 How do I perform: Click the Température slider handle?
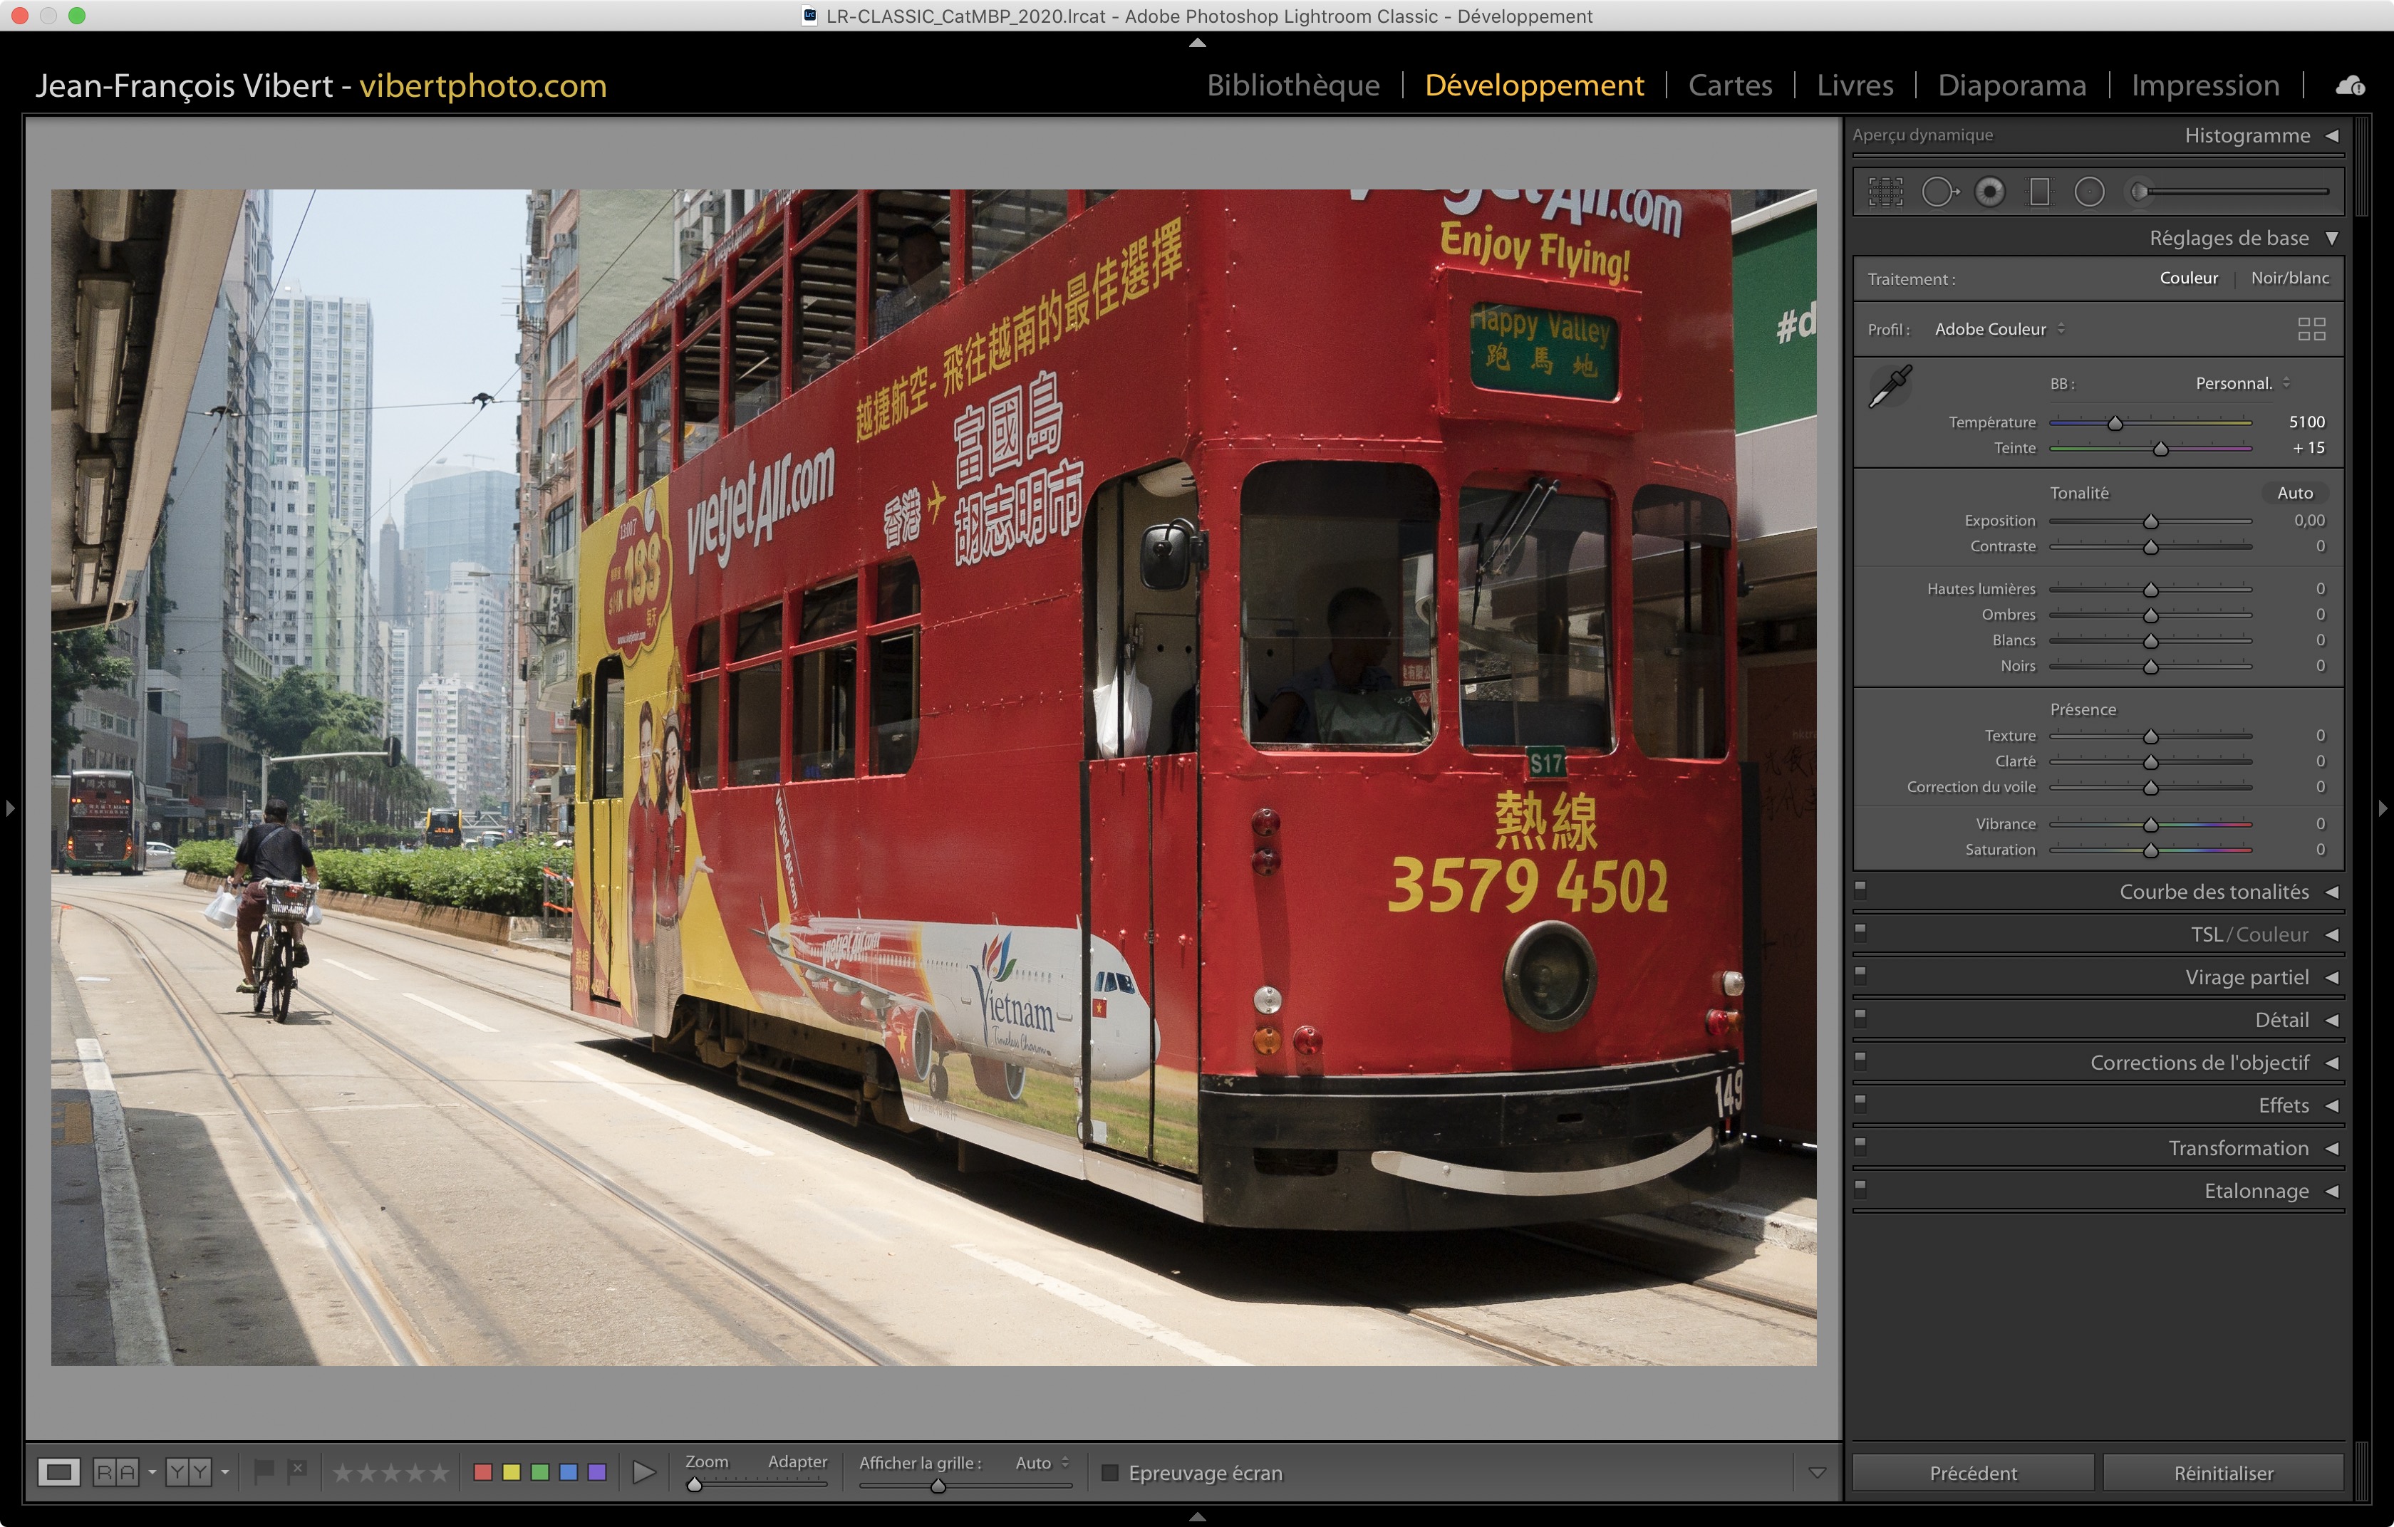point(2115,423)
